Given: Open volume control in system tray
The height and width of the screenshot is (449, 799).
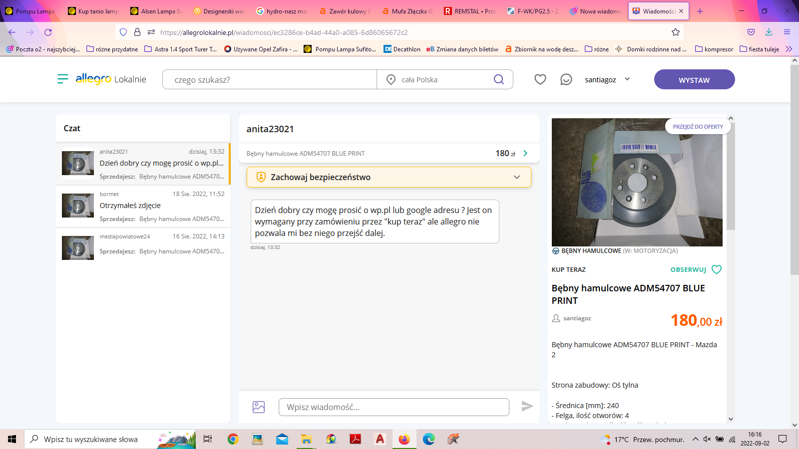Looking at the screenshot, I should (707, 439).
